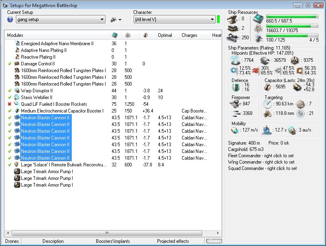Open the Boosters\Implants tab
Screen dimensions: 326x246
113,241
